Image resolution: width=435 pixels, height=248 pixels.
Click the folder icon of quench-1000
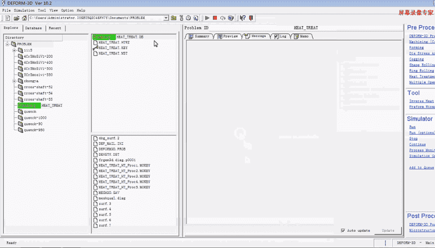20,118
